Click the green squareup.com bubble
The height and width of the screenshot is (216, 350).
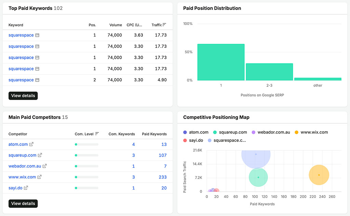click(x=258, y=177)
